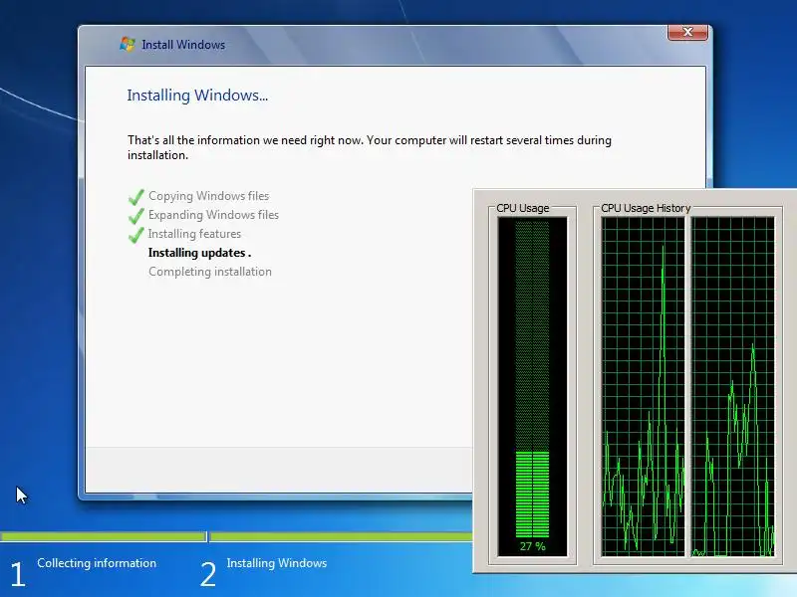
Task: Click the checkmark beside Expanding Windows files
Action: pos(135,216)
